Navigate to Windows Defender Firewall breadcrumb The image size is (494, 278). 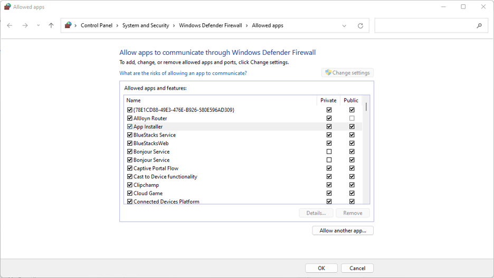(211, 25)
